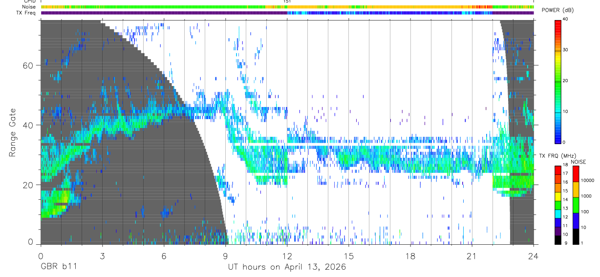Click the x-axis tick label "9"
This screenshot has width=600, height=277.
(225, 256)
